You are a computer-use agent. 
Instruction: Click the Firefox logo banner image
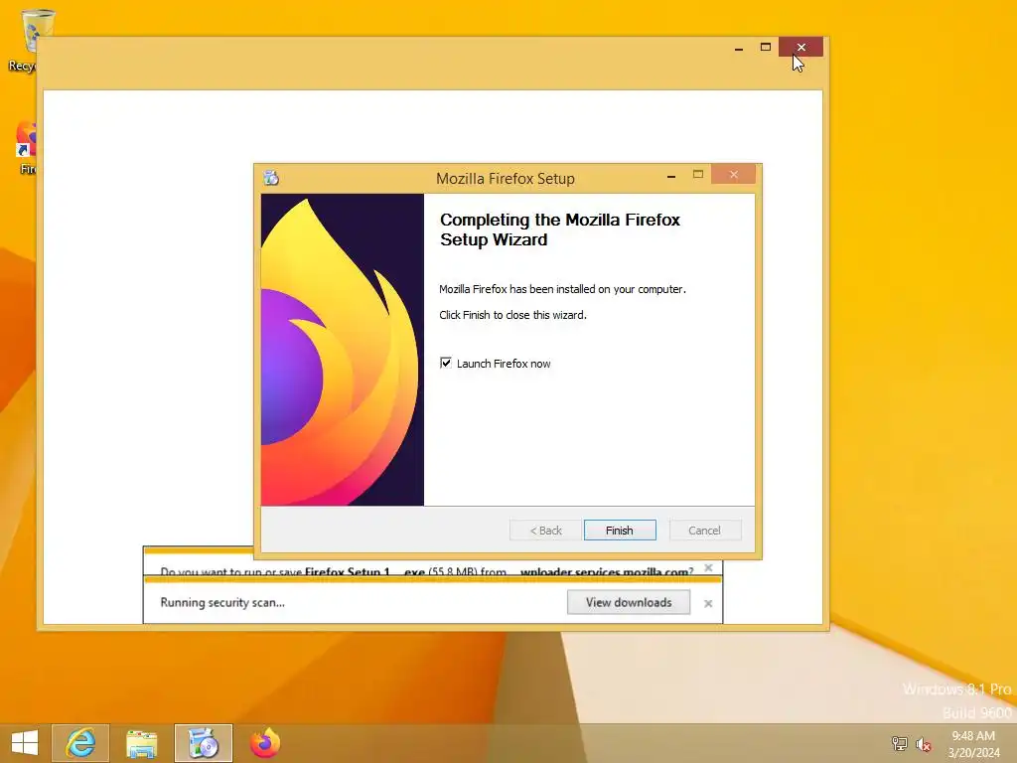(x=343, y=350)
